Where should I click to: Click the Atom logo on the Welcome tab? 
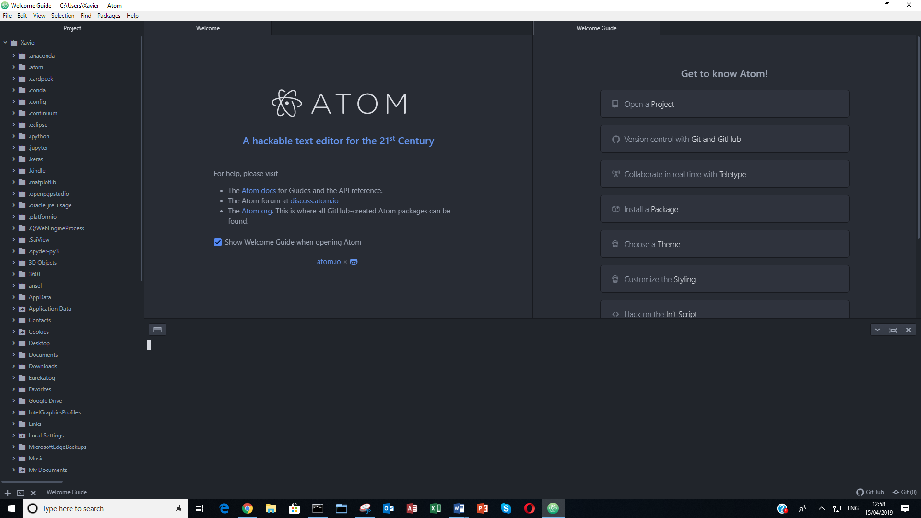click(x=286, y=103)
